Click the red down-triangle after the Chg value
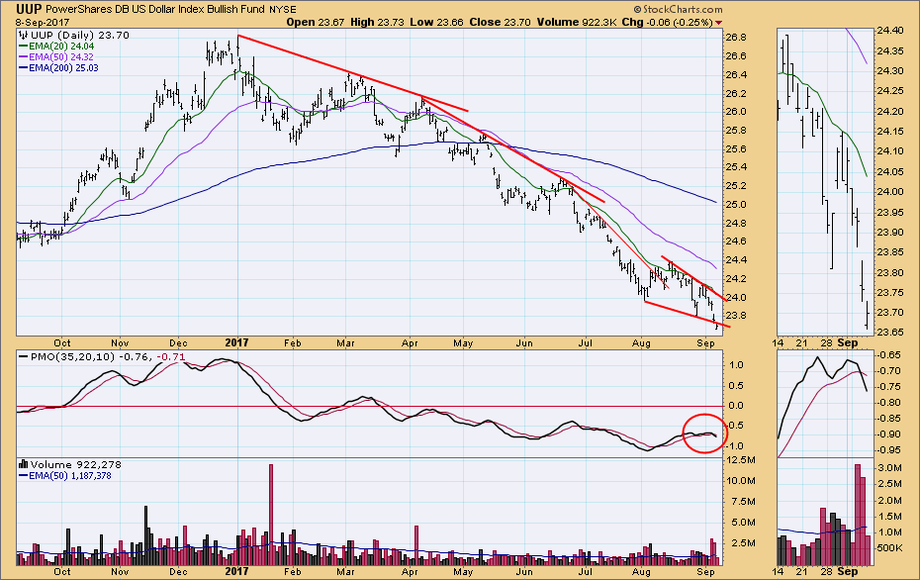Screen dimensions: 920x580 pyautogui.click(x=719, y=23)
